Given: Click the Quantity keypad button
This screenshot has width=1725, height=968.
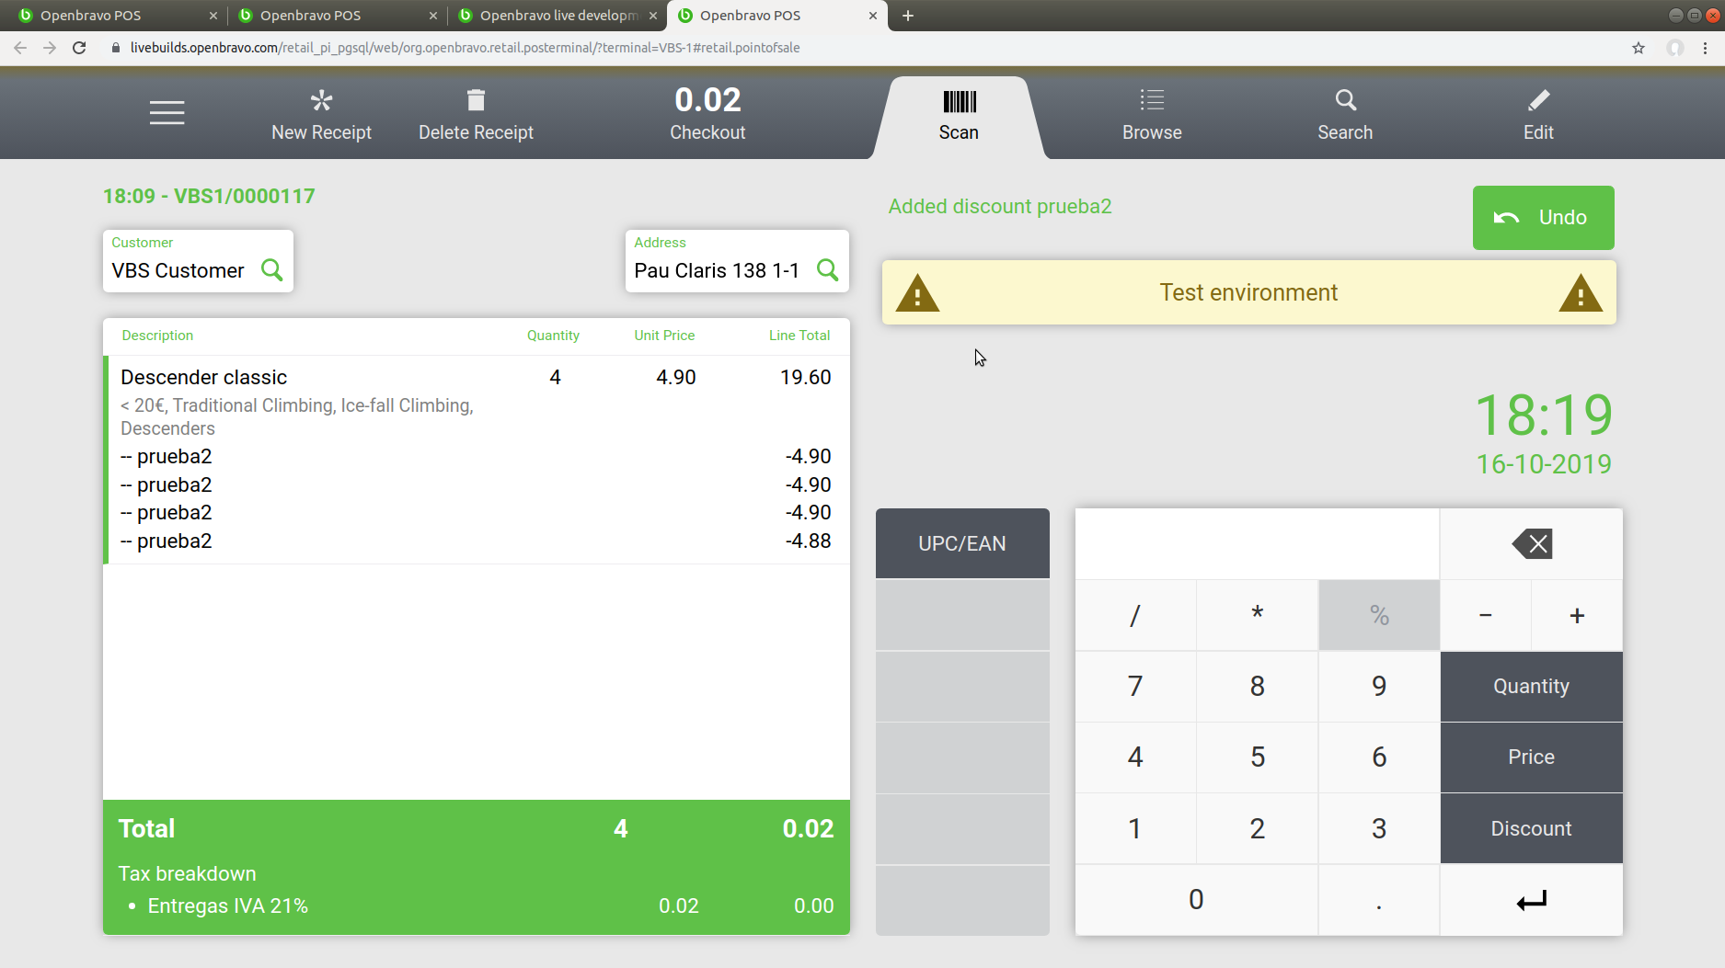Looking at the screenshot, I should pos(1531,687).
